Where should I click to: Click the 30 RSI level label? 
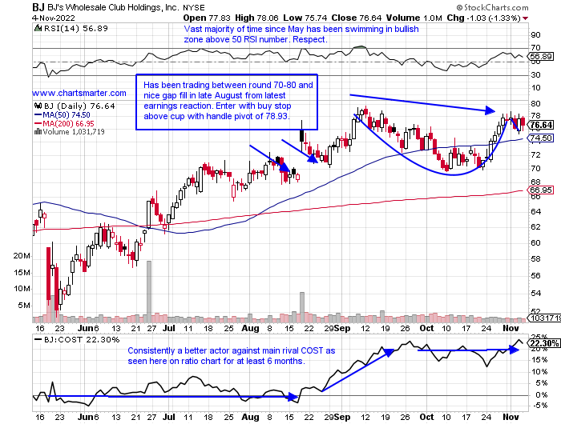pos(535,75)
